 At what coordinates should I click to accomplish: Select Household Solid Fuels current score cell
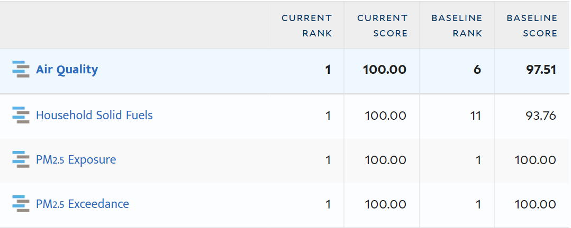pos(385,115)
